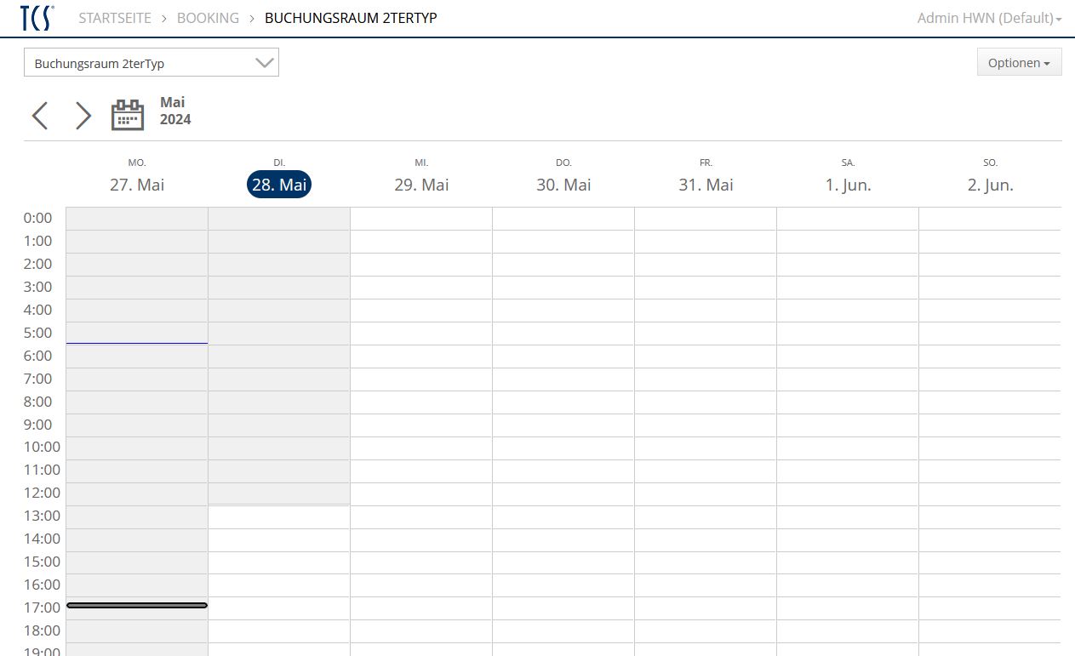Select the 29. Mai day header
The height and width of the screenshot is (656, 1075).
click(x=421, y=185)
